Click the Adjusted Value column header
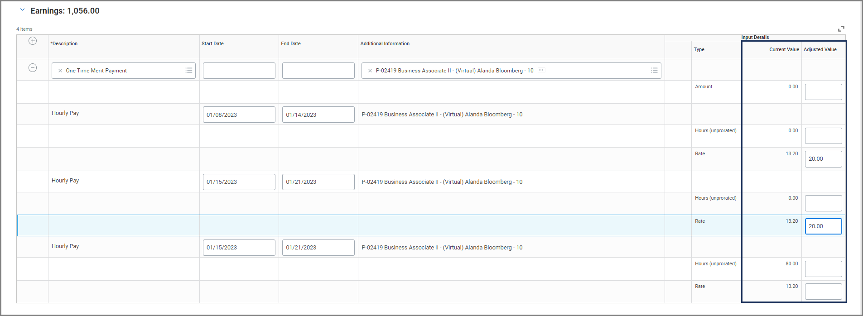The image size is (863, 316). pyautogui.click(x=820, y=50)
